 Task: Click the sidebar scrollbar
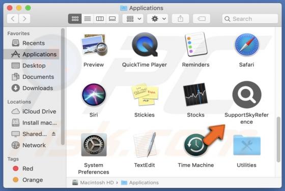click(x=63, y=87)
